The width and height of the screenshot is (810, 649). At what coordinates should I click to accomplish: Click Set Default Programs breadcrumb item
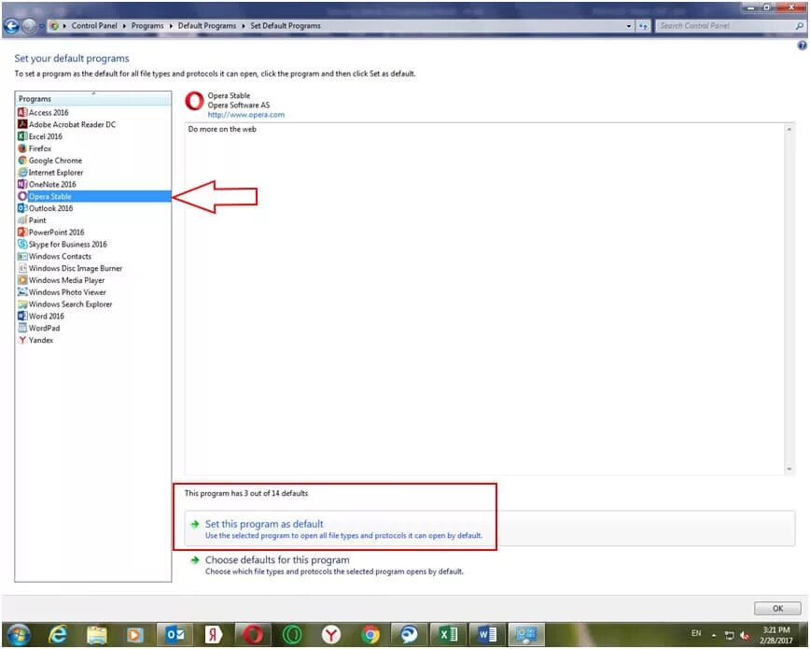tap(286, 25)
